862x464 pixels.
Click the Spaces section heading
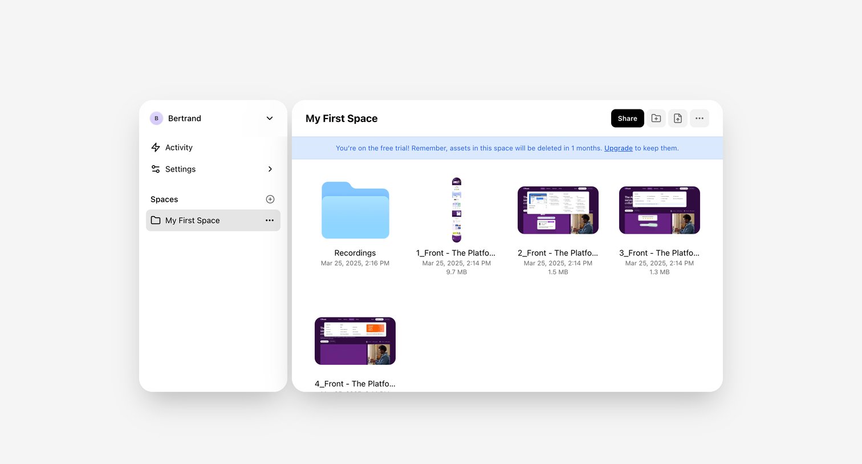[x=164, y=200]
